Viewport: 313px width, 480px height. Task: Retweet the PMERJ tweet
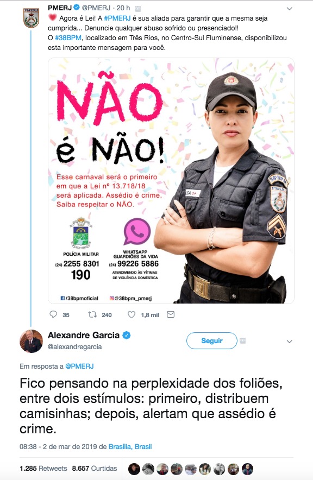pos(92,314)
